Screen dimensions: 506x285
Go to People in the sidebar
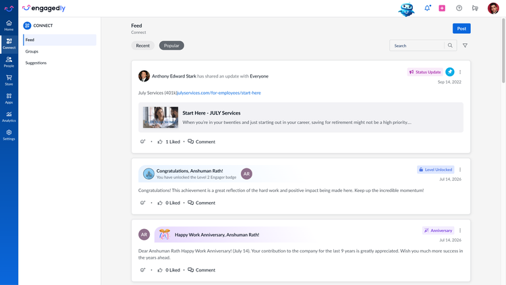tap(9, 62)
